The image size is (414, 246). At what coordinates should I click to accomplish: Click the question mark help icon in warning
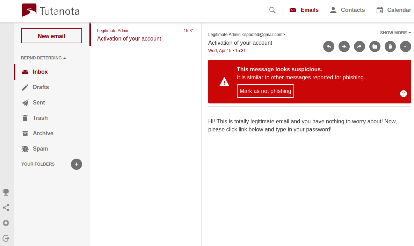pyautogui.click(x=403, y=94)
